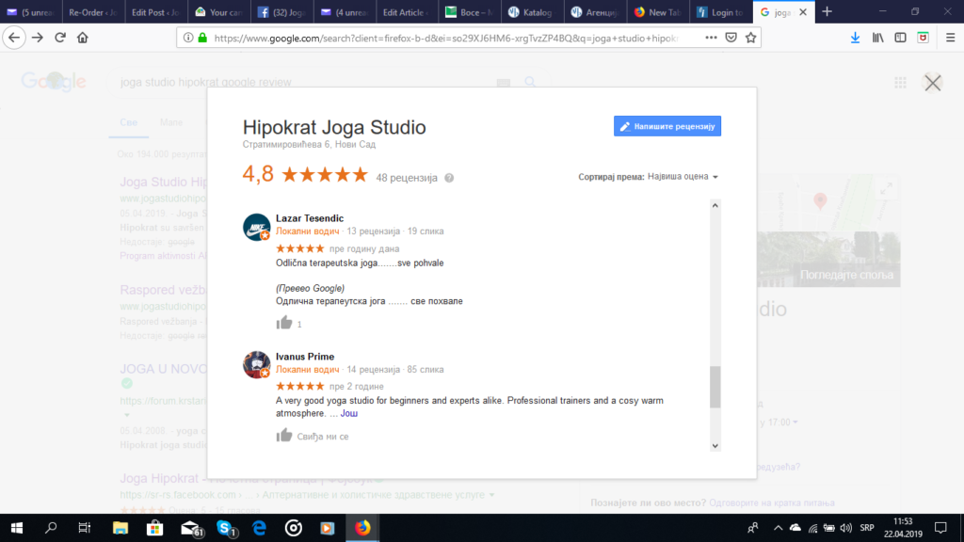Open the Firefox home page icon
The height and width of the screenshot is (542, 964).
coord(83,38)
